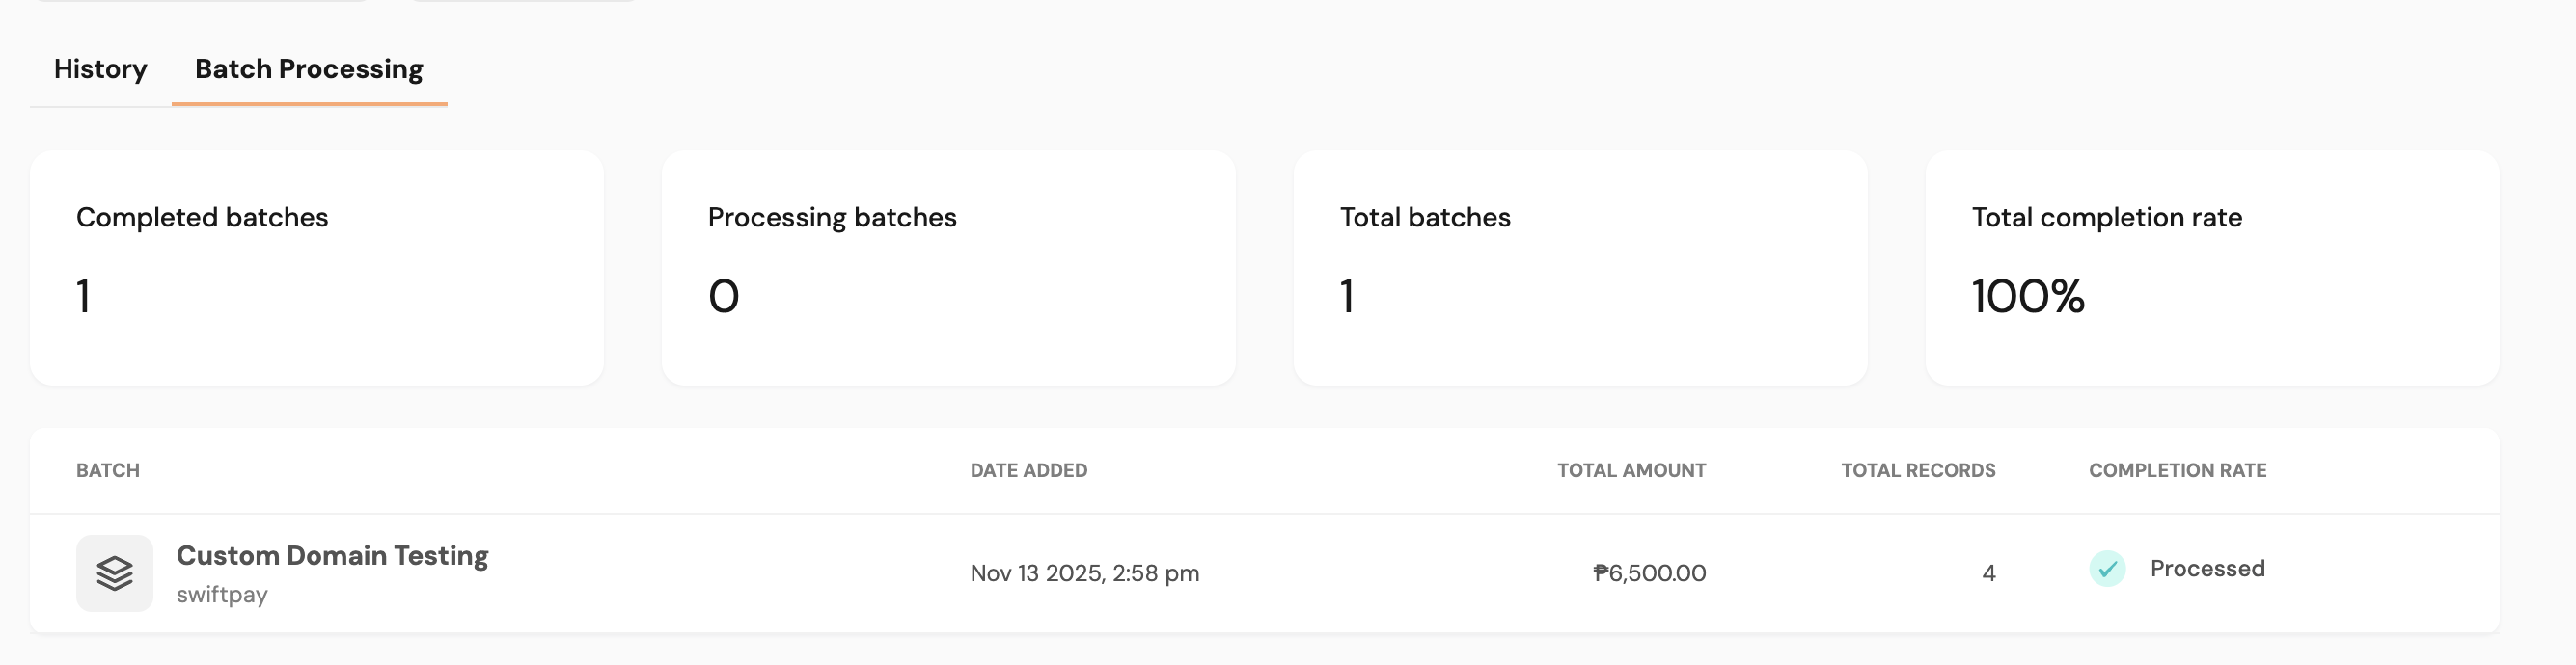The image size is (2576, 665).
Task: Sort by DATE ADDED column header
Action: 1028,470
